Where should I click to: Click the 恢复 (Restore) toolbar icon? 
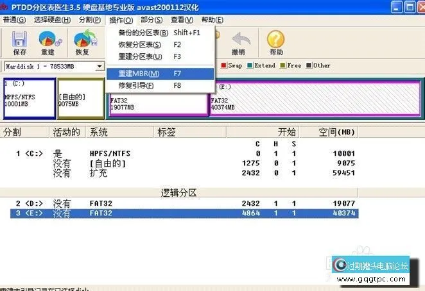[x=85, y=42]
